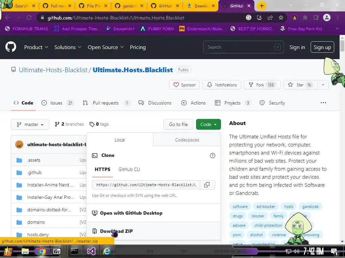Click the Start button on the taskbar
The image size is (345, 258).
tap(8, 251)
